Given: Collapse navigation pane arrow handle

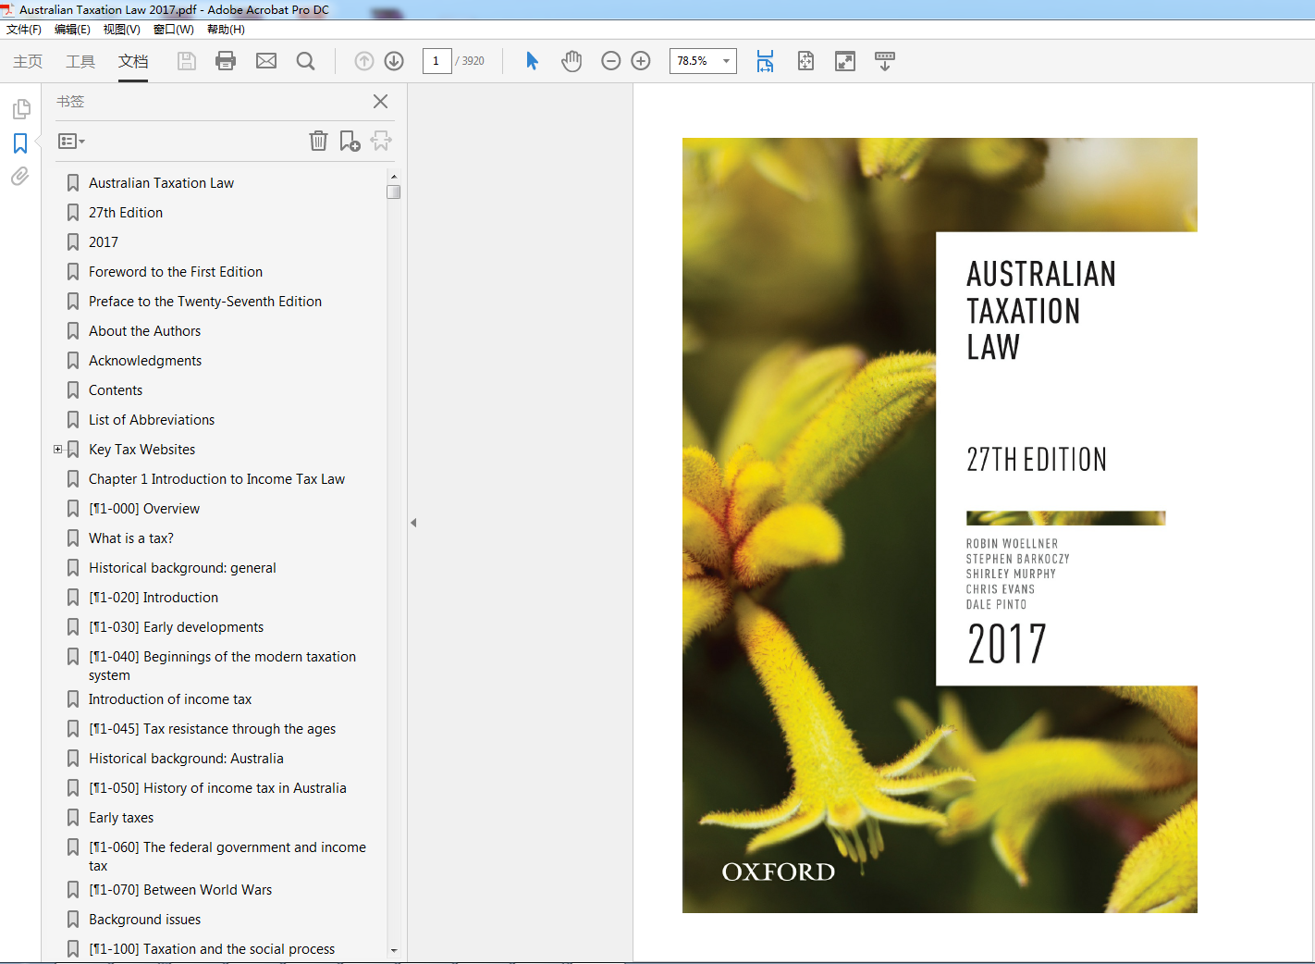Looking at the screenshot, I should pyautogui.click(x=413, y=523).
